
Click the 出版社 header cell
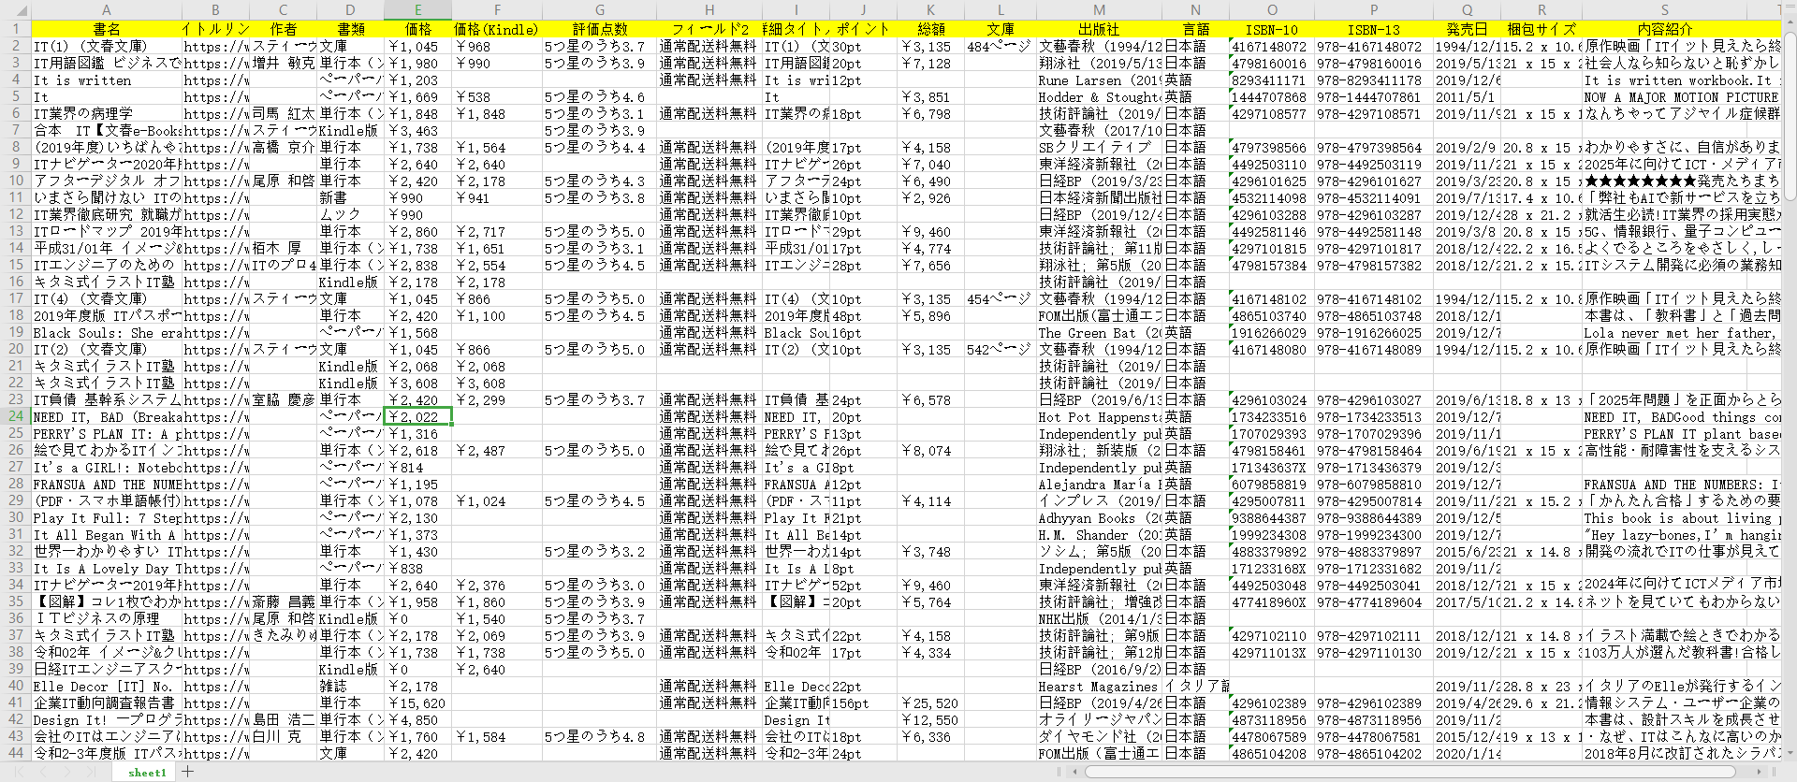(x=1099, y=29)
